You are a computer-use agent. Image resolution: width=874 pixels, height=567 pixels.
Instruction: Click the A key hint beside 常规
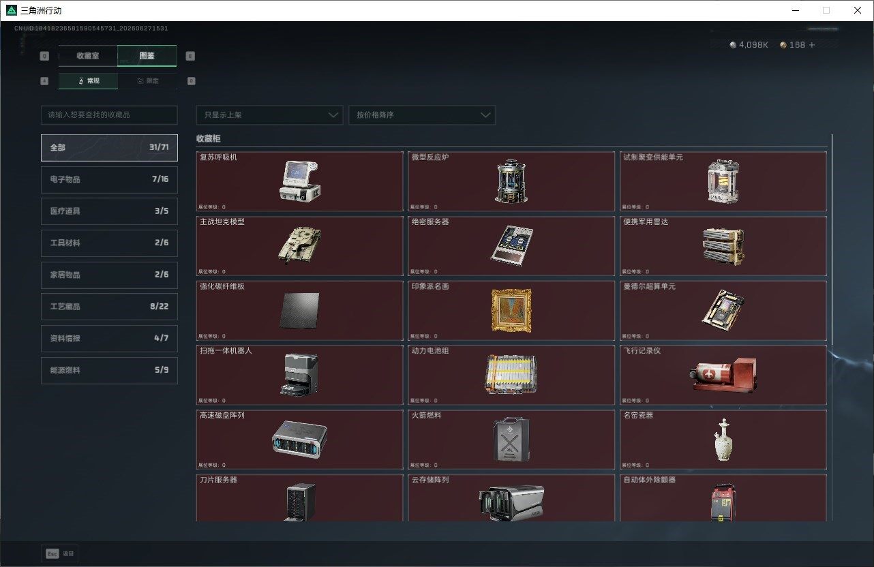tap(44, 80)
